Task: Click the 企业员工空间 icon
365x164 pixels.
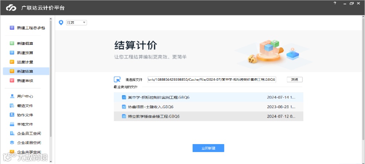Action: click(x=12, y=133)
